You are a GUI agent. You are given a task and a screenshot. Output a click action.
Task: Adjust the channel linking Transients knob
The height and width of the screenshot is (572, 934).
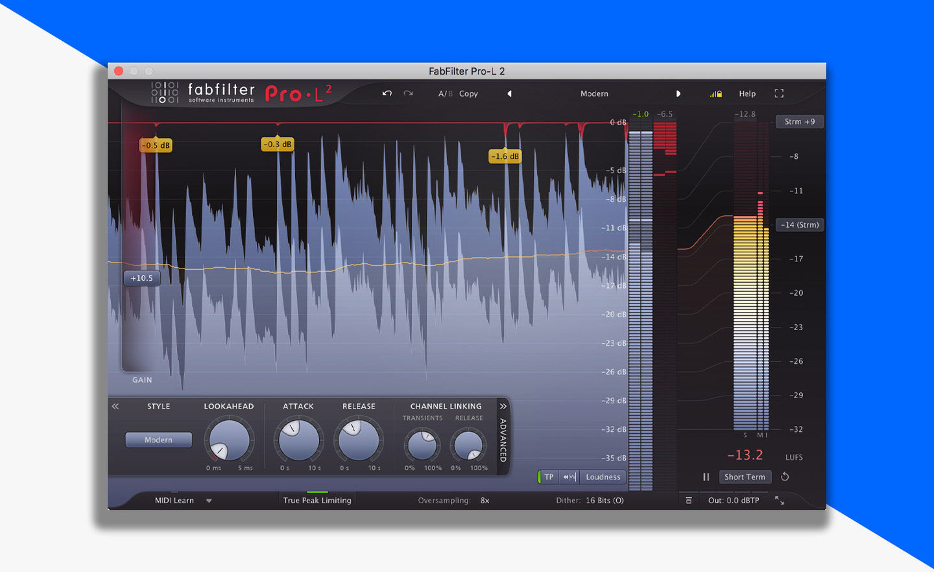pos(422,445)
